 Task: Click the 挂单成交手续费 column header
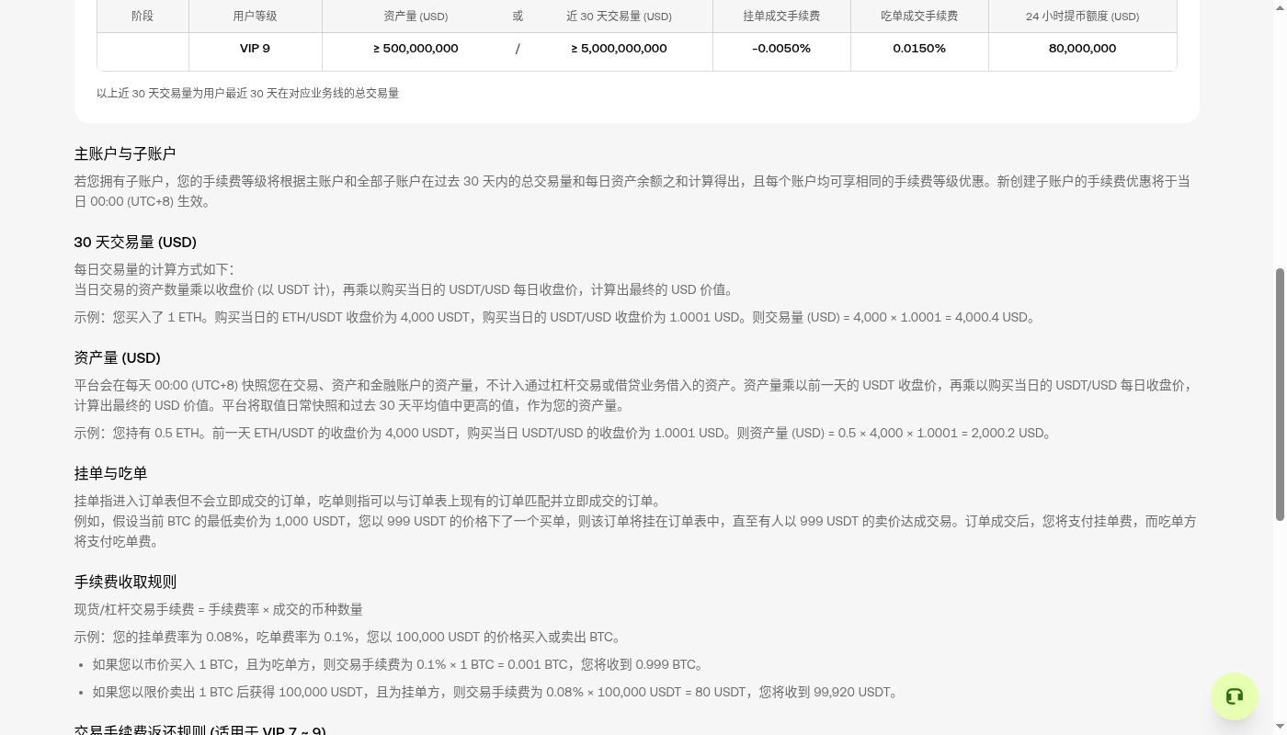[x=781, y=17]
